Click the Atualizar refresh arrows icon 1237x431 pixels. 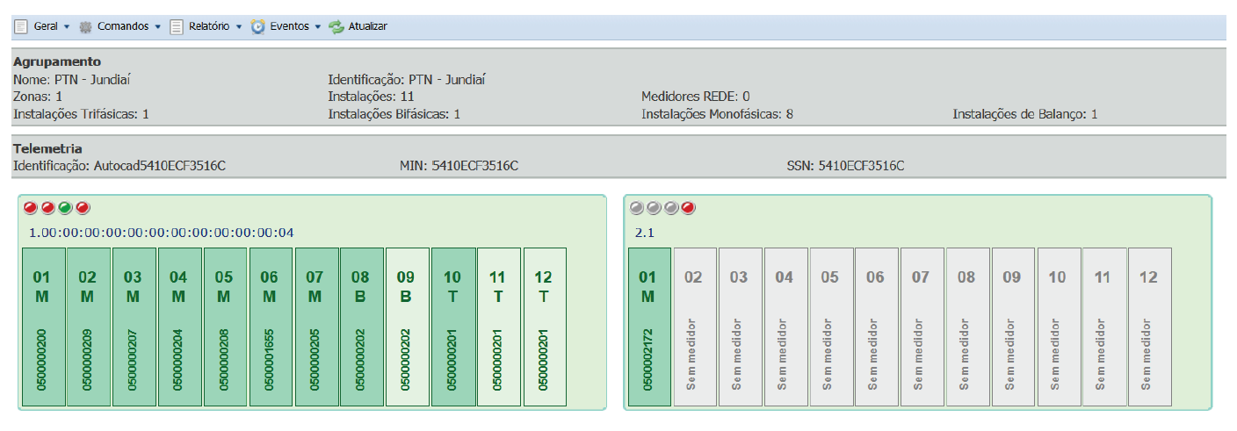pos(336,26)
